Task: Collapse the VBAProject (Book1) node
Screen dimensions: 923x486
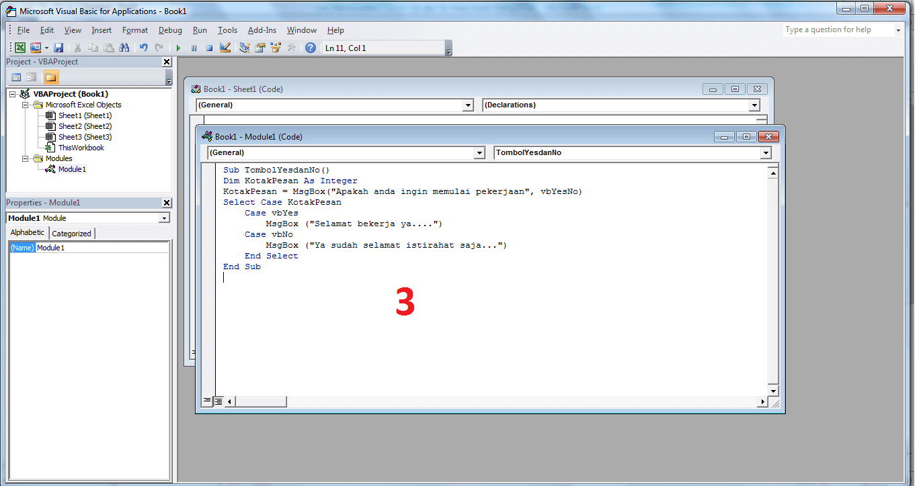Action: click(x=13, y=94)
